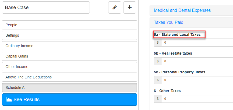
Task: Expand Medical and Dental Expenses section
Action: coord(182,10)
